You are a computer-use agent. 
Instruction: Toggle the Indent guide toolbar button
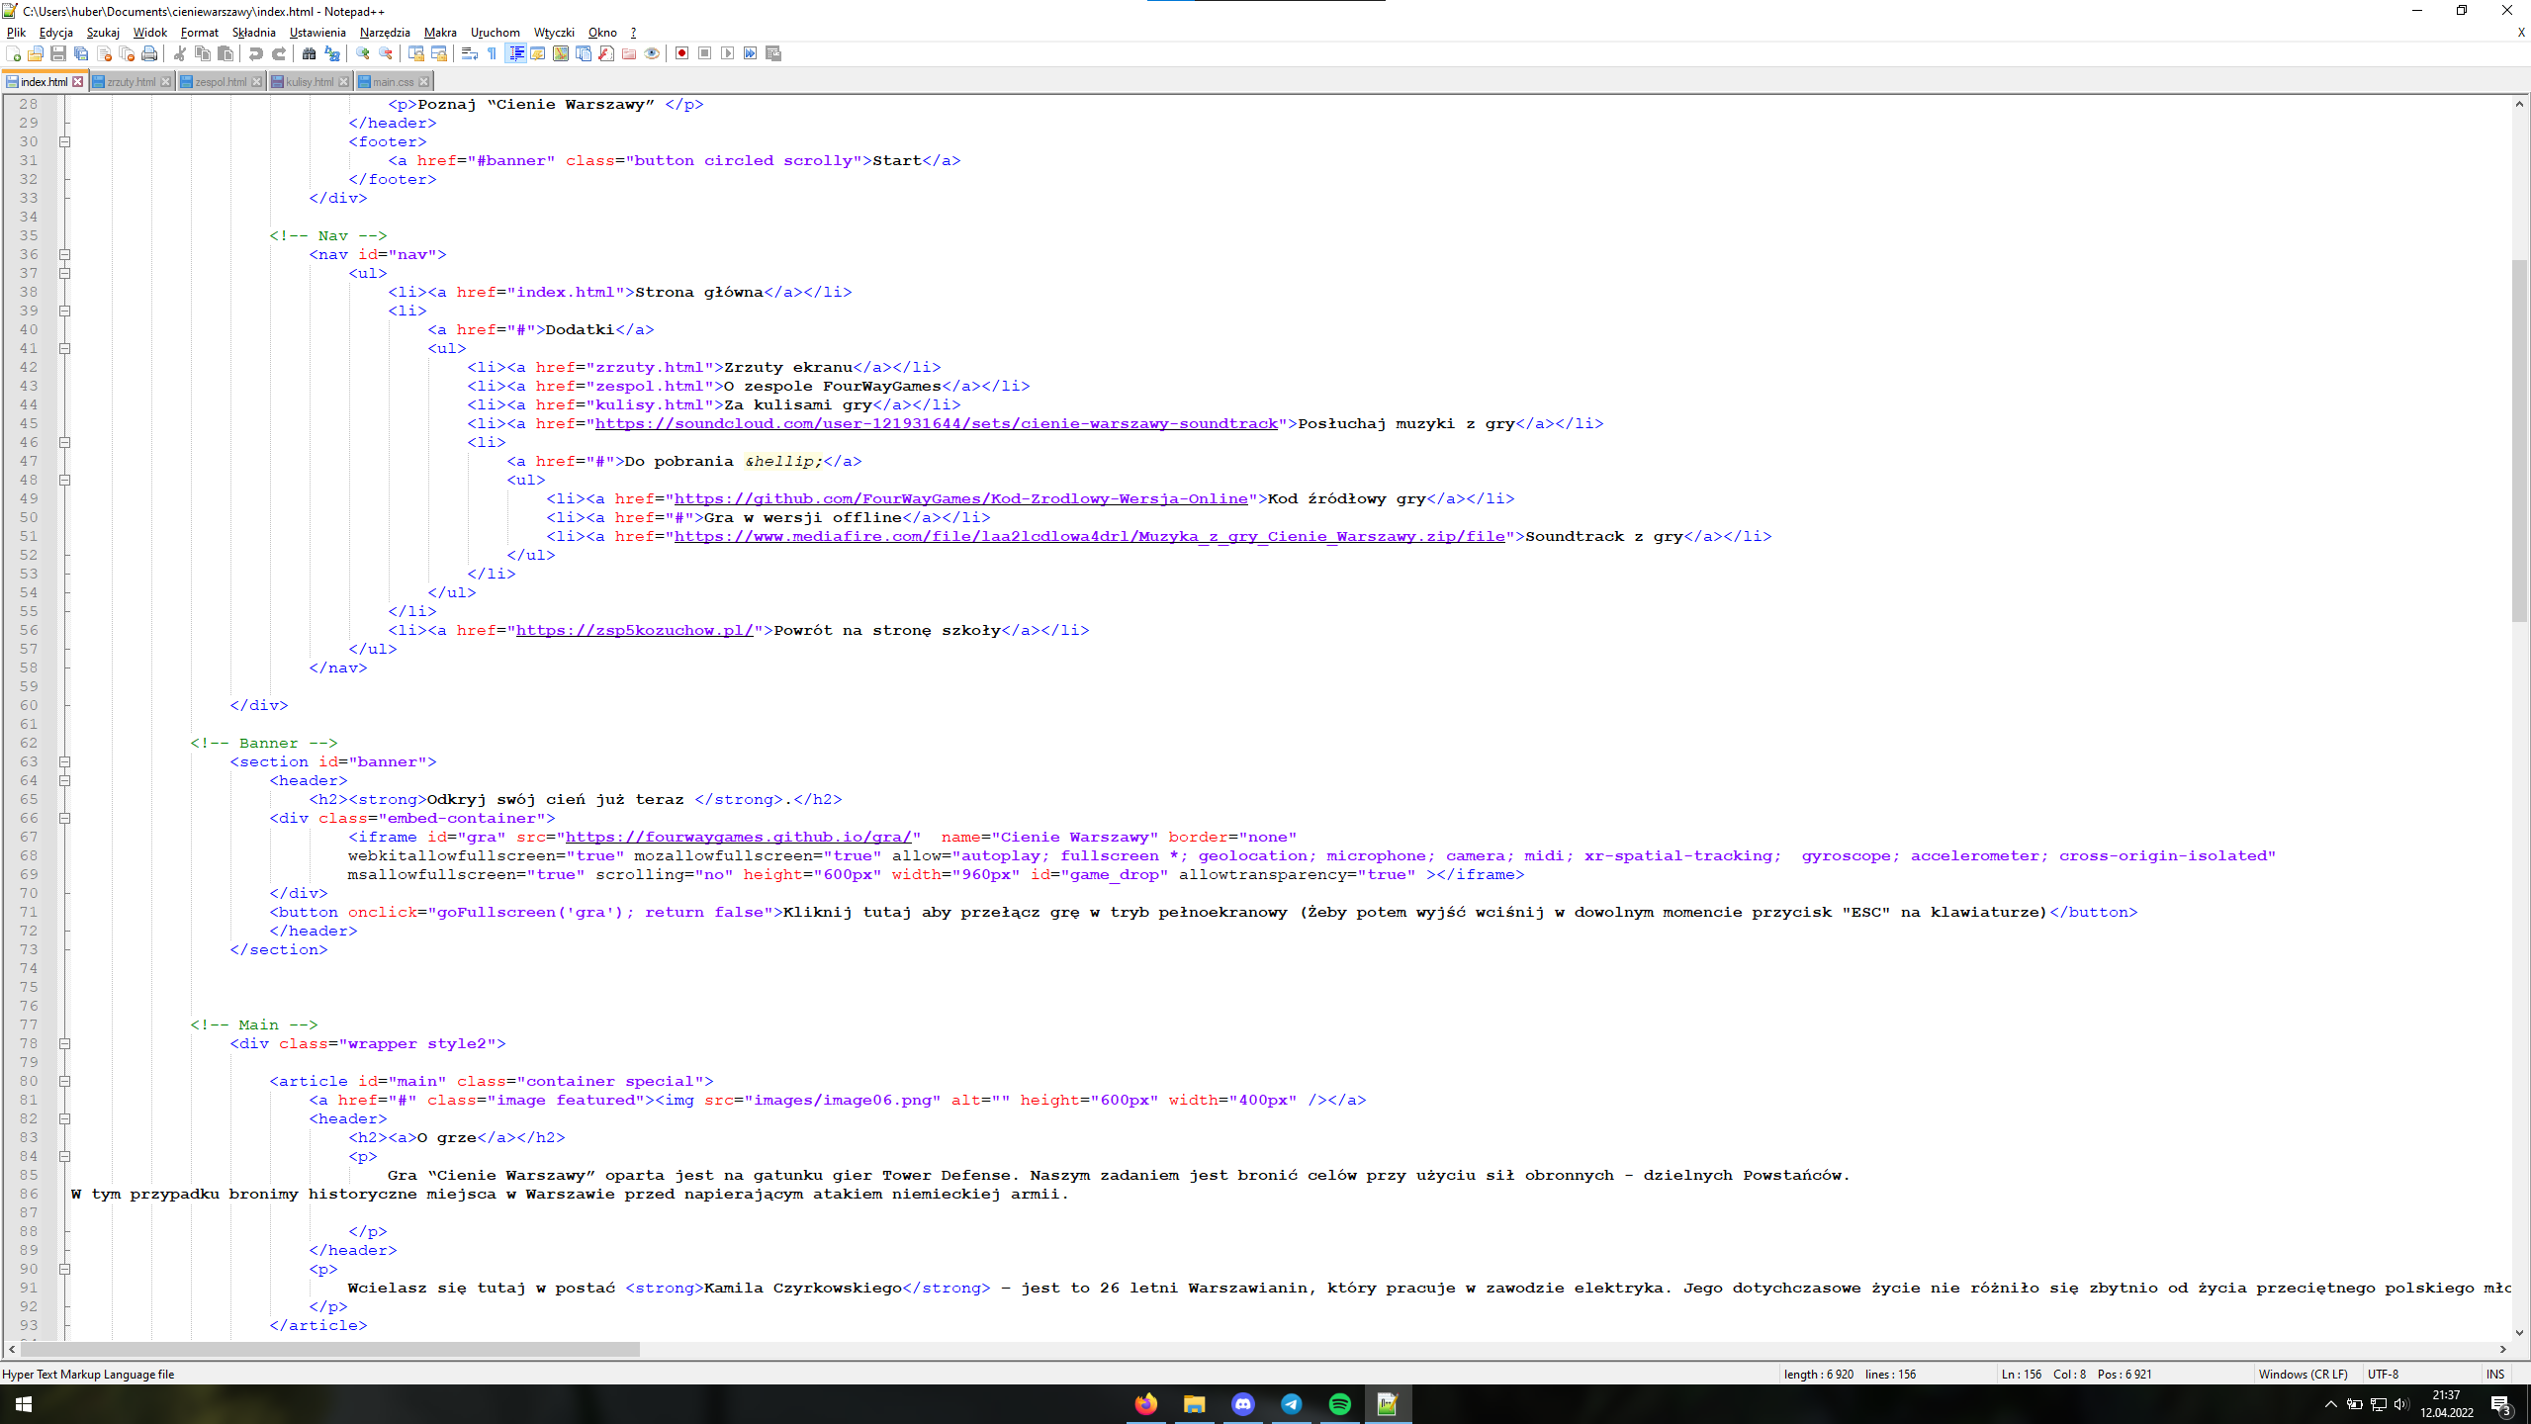[515, 53]
